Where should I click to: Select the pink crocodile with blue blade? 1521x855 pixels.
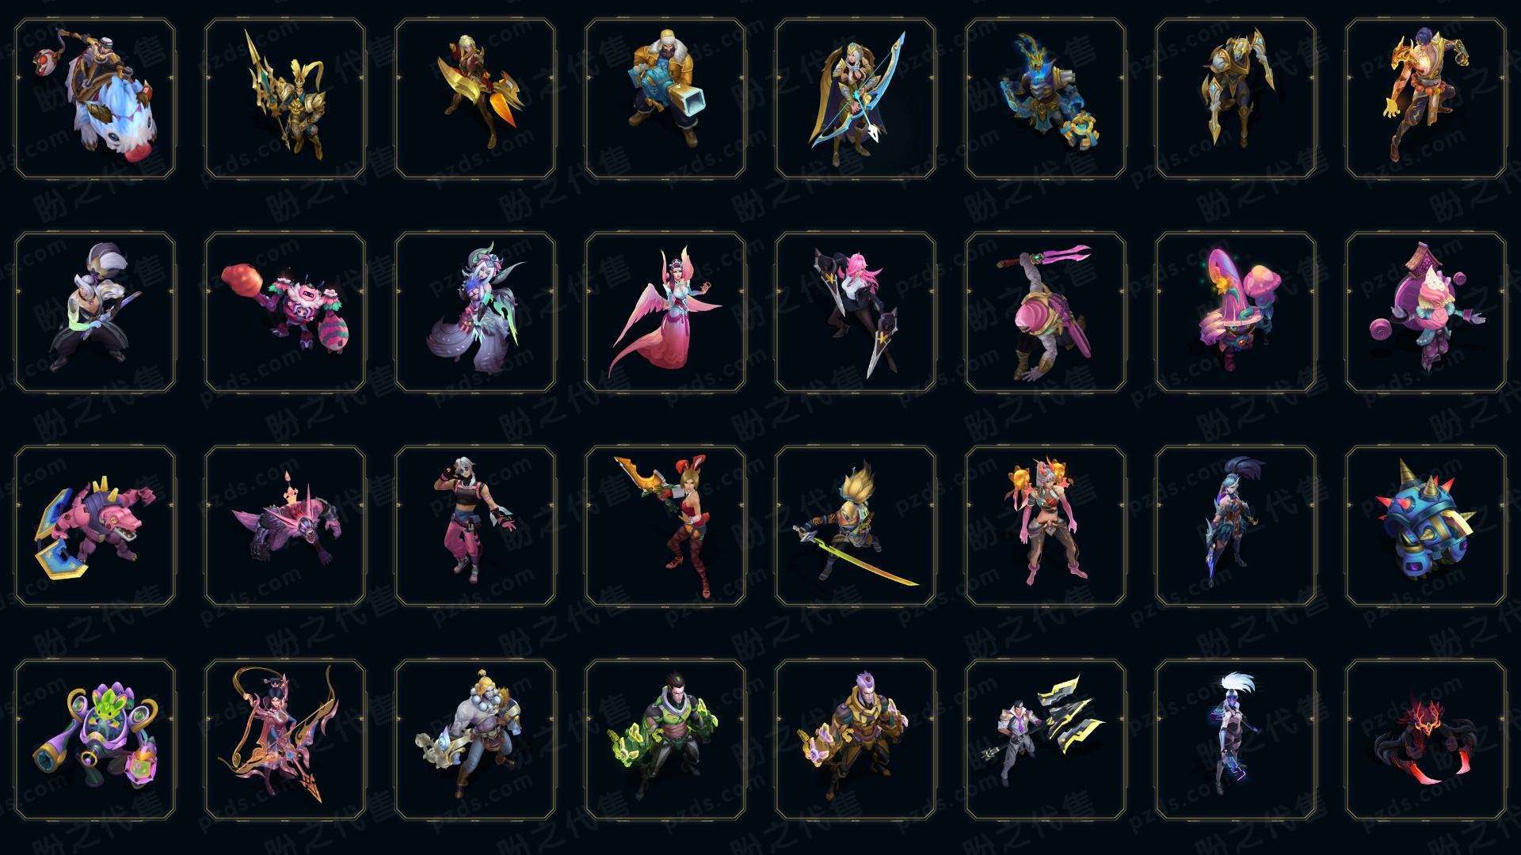click(x=95, y=526)
